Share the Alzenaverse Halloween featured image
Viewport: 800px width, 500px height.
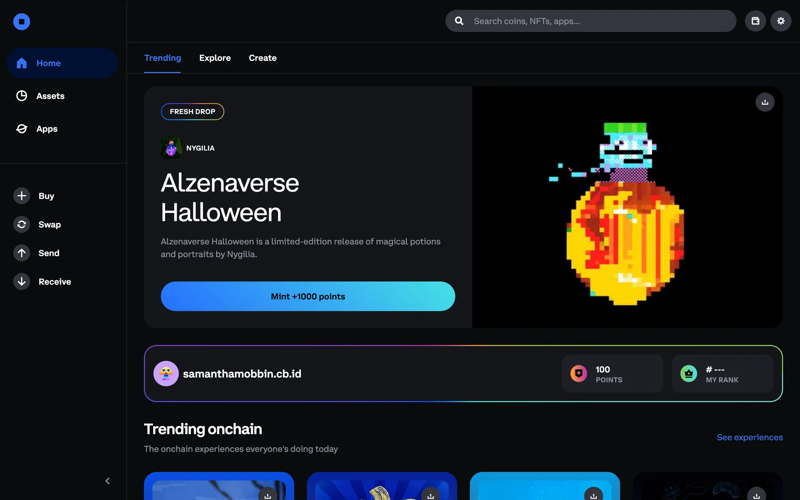(765, 102)
